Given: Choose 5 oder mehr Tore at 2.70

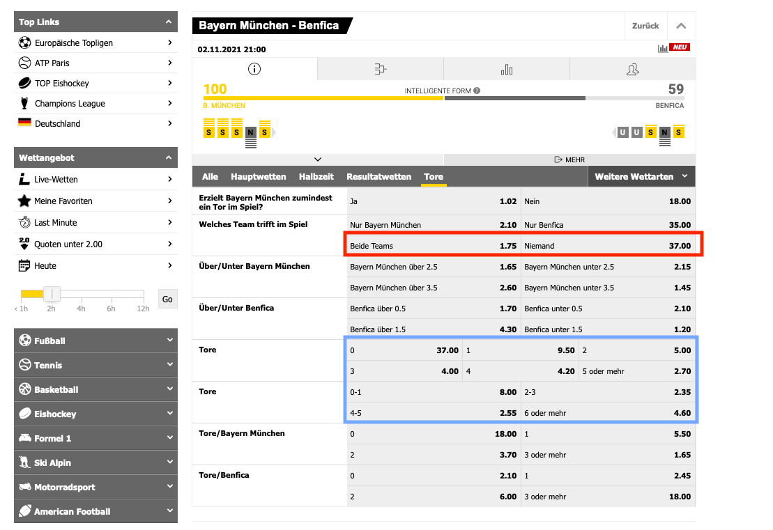Looking at the screenshot, I should [x=637, y=371].
